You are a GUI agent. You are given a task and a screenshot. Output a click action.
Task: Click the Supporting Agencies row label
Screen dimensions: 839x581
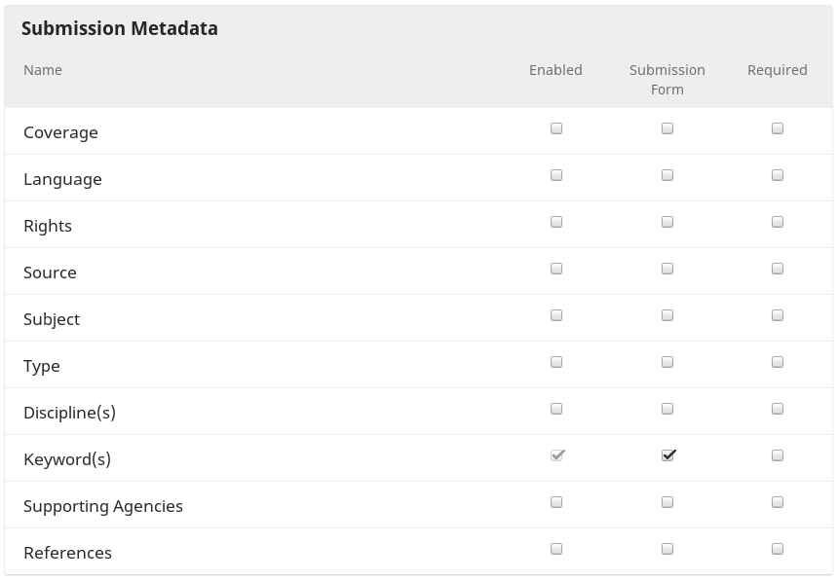coord(103,506)
